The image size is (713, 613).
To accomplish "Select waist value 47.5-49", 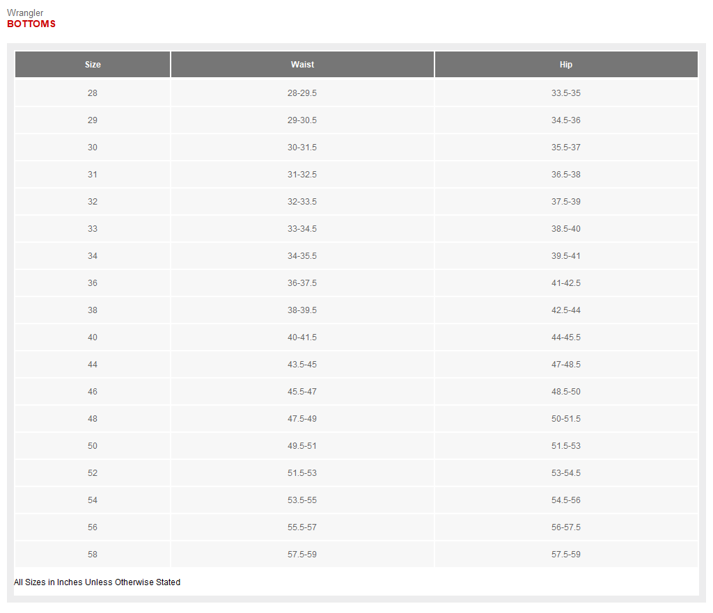I will 302,419.
